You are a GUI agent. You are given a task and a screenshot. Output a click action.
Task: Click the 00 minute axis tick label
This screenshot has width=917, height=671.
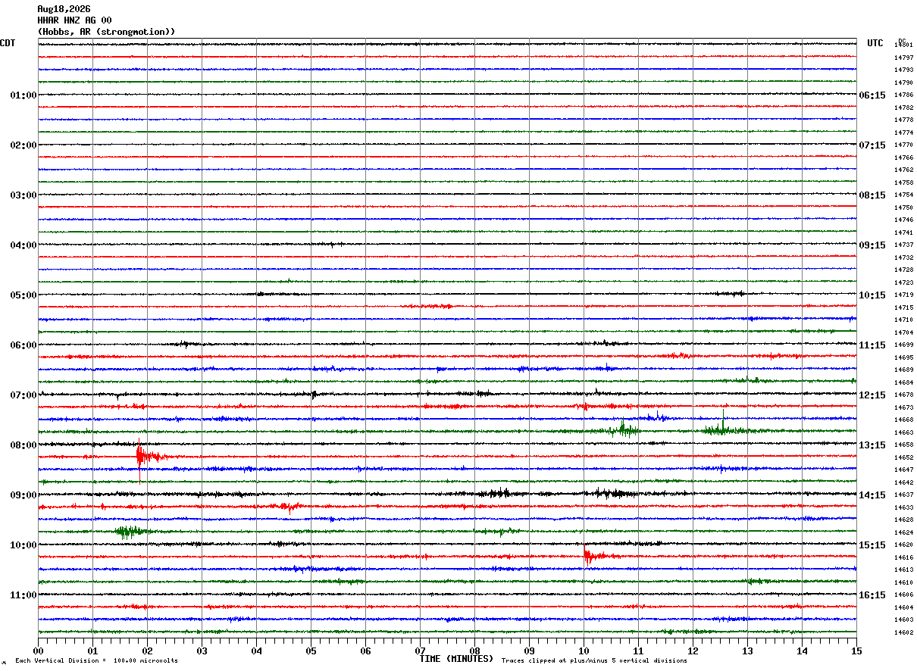(38, 651)
